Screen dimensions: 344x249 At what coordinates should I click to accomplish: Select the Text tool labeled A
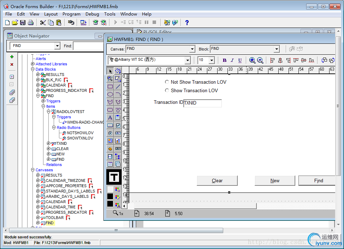110,118
